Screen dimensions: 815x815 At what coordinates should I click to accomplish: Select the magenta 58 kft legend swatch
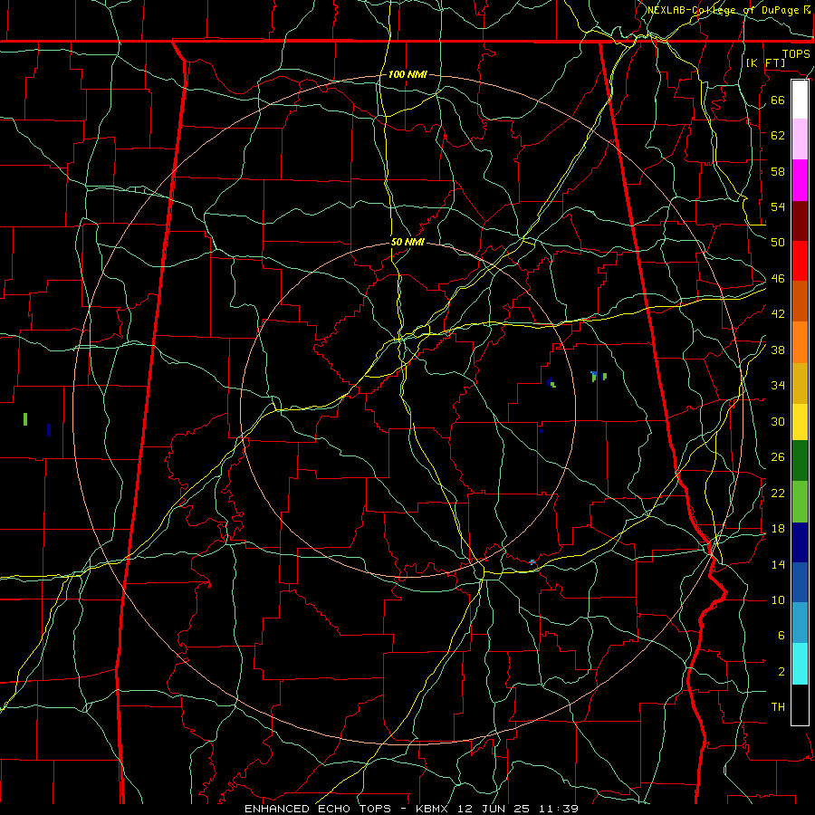[800, 180]
